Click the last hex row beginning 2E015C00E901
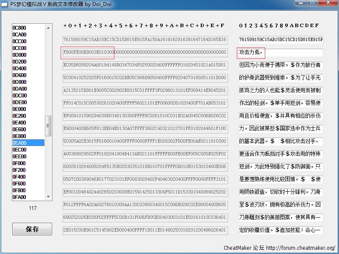The height and width of the screenshot is (254, 339). (145, 230)
